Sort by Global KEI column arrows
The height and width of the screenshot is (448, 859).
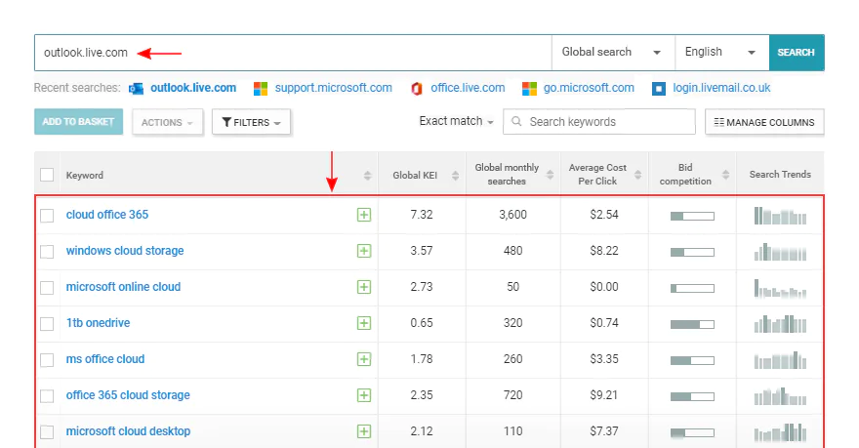click(455, 176)
